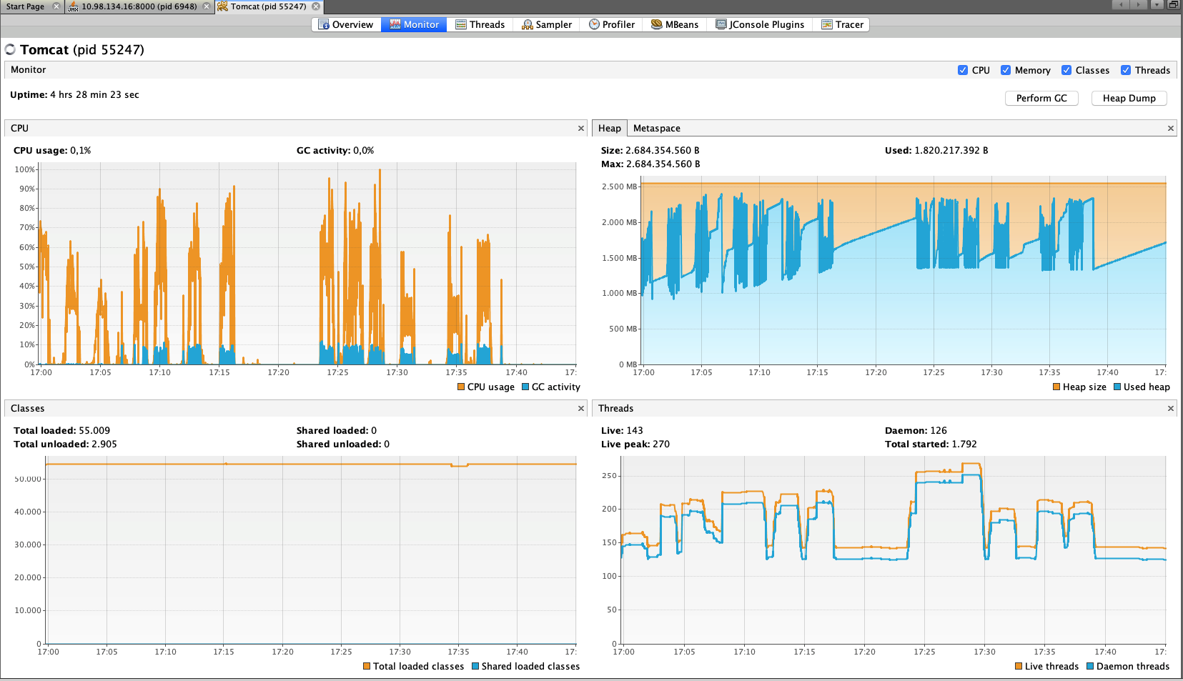
Task: Maximize the editor window icon
Action: coord(1173,5)
